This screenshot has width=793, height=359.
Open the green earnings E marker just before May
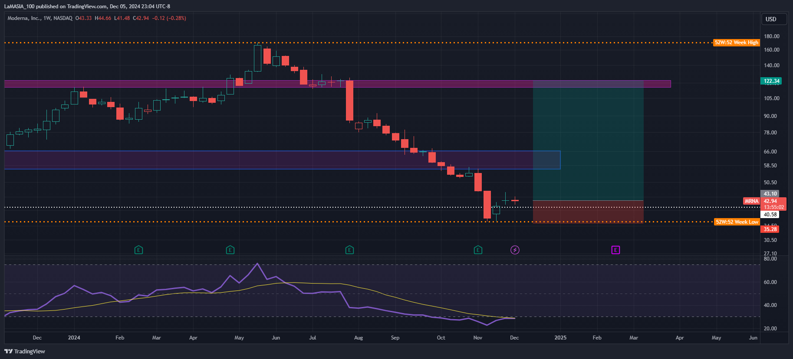pyautogui.click(x=230, y=250)
